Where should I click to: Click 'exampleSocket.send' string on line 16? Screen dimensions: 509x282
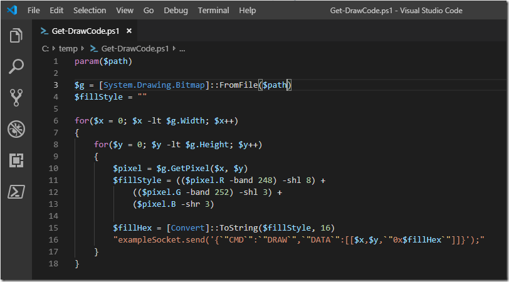click(x=161, y=240)
